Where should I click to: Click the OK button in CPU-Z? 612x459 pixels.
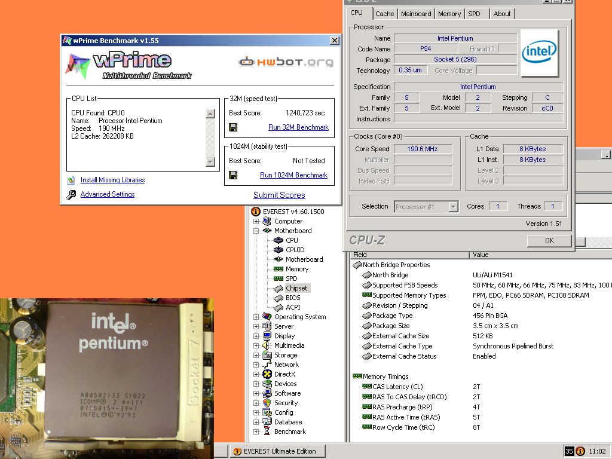tap(549, 241)
